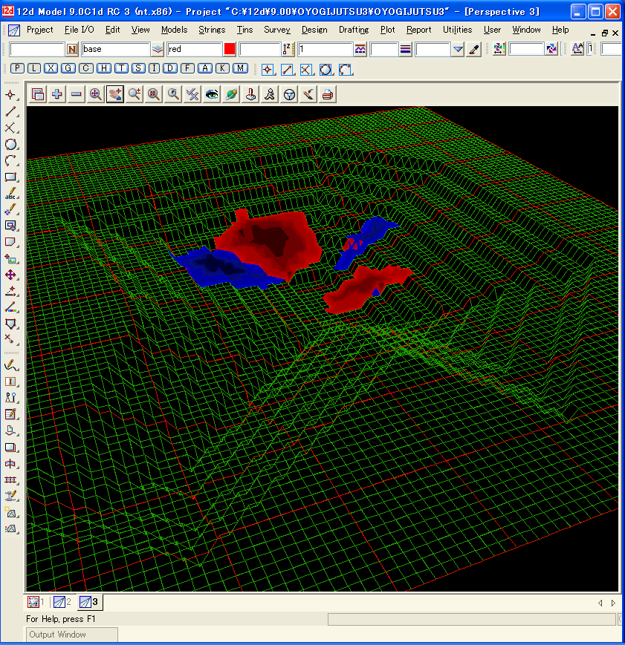The height and width of the screenshot is (645, 625).
Task: Click the 'red' colour name field
Action: point(195,50)
